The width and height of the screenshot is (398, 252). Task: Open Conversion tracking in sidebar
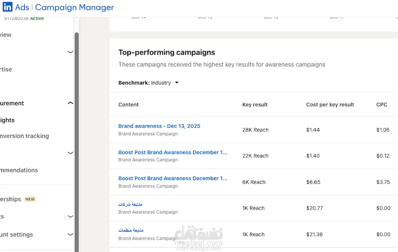click(x=24, y=136)
